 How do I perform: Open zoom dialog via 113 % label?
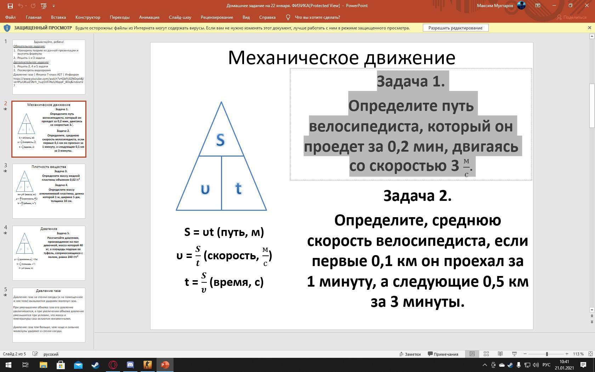pyautogui.click(x=578, y=354)
